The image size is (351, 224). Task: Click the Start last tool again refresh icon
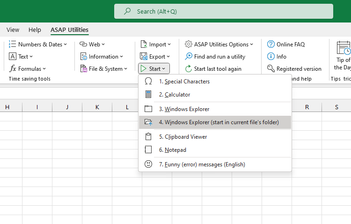[189, 68]
